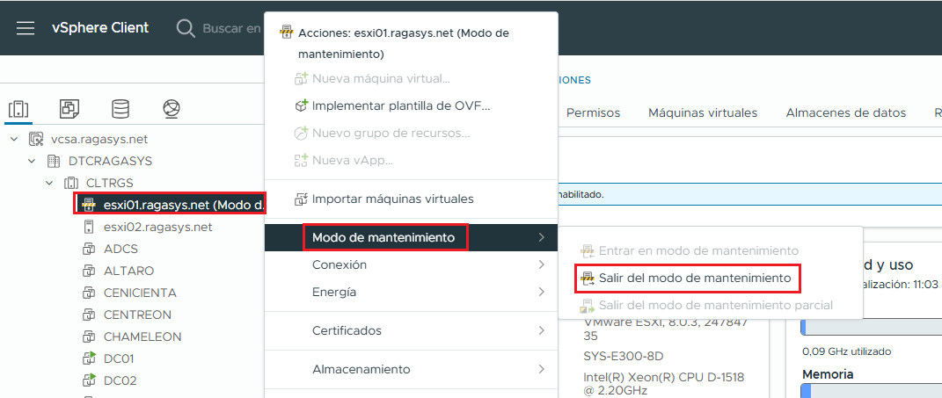Click the Salir del modo de mantenimiento icon
Screen dimensions: 942x398
[x=587, y=278]
